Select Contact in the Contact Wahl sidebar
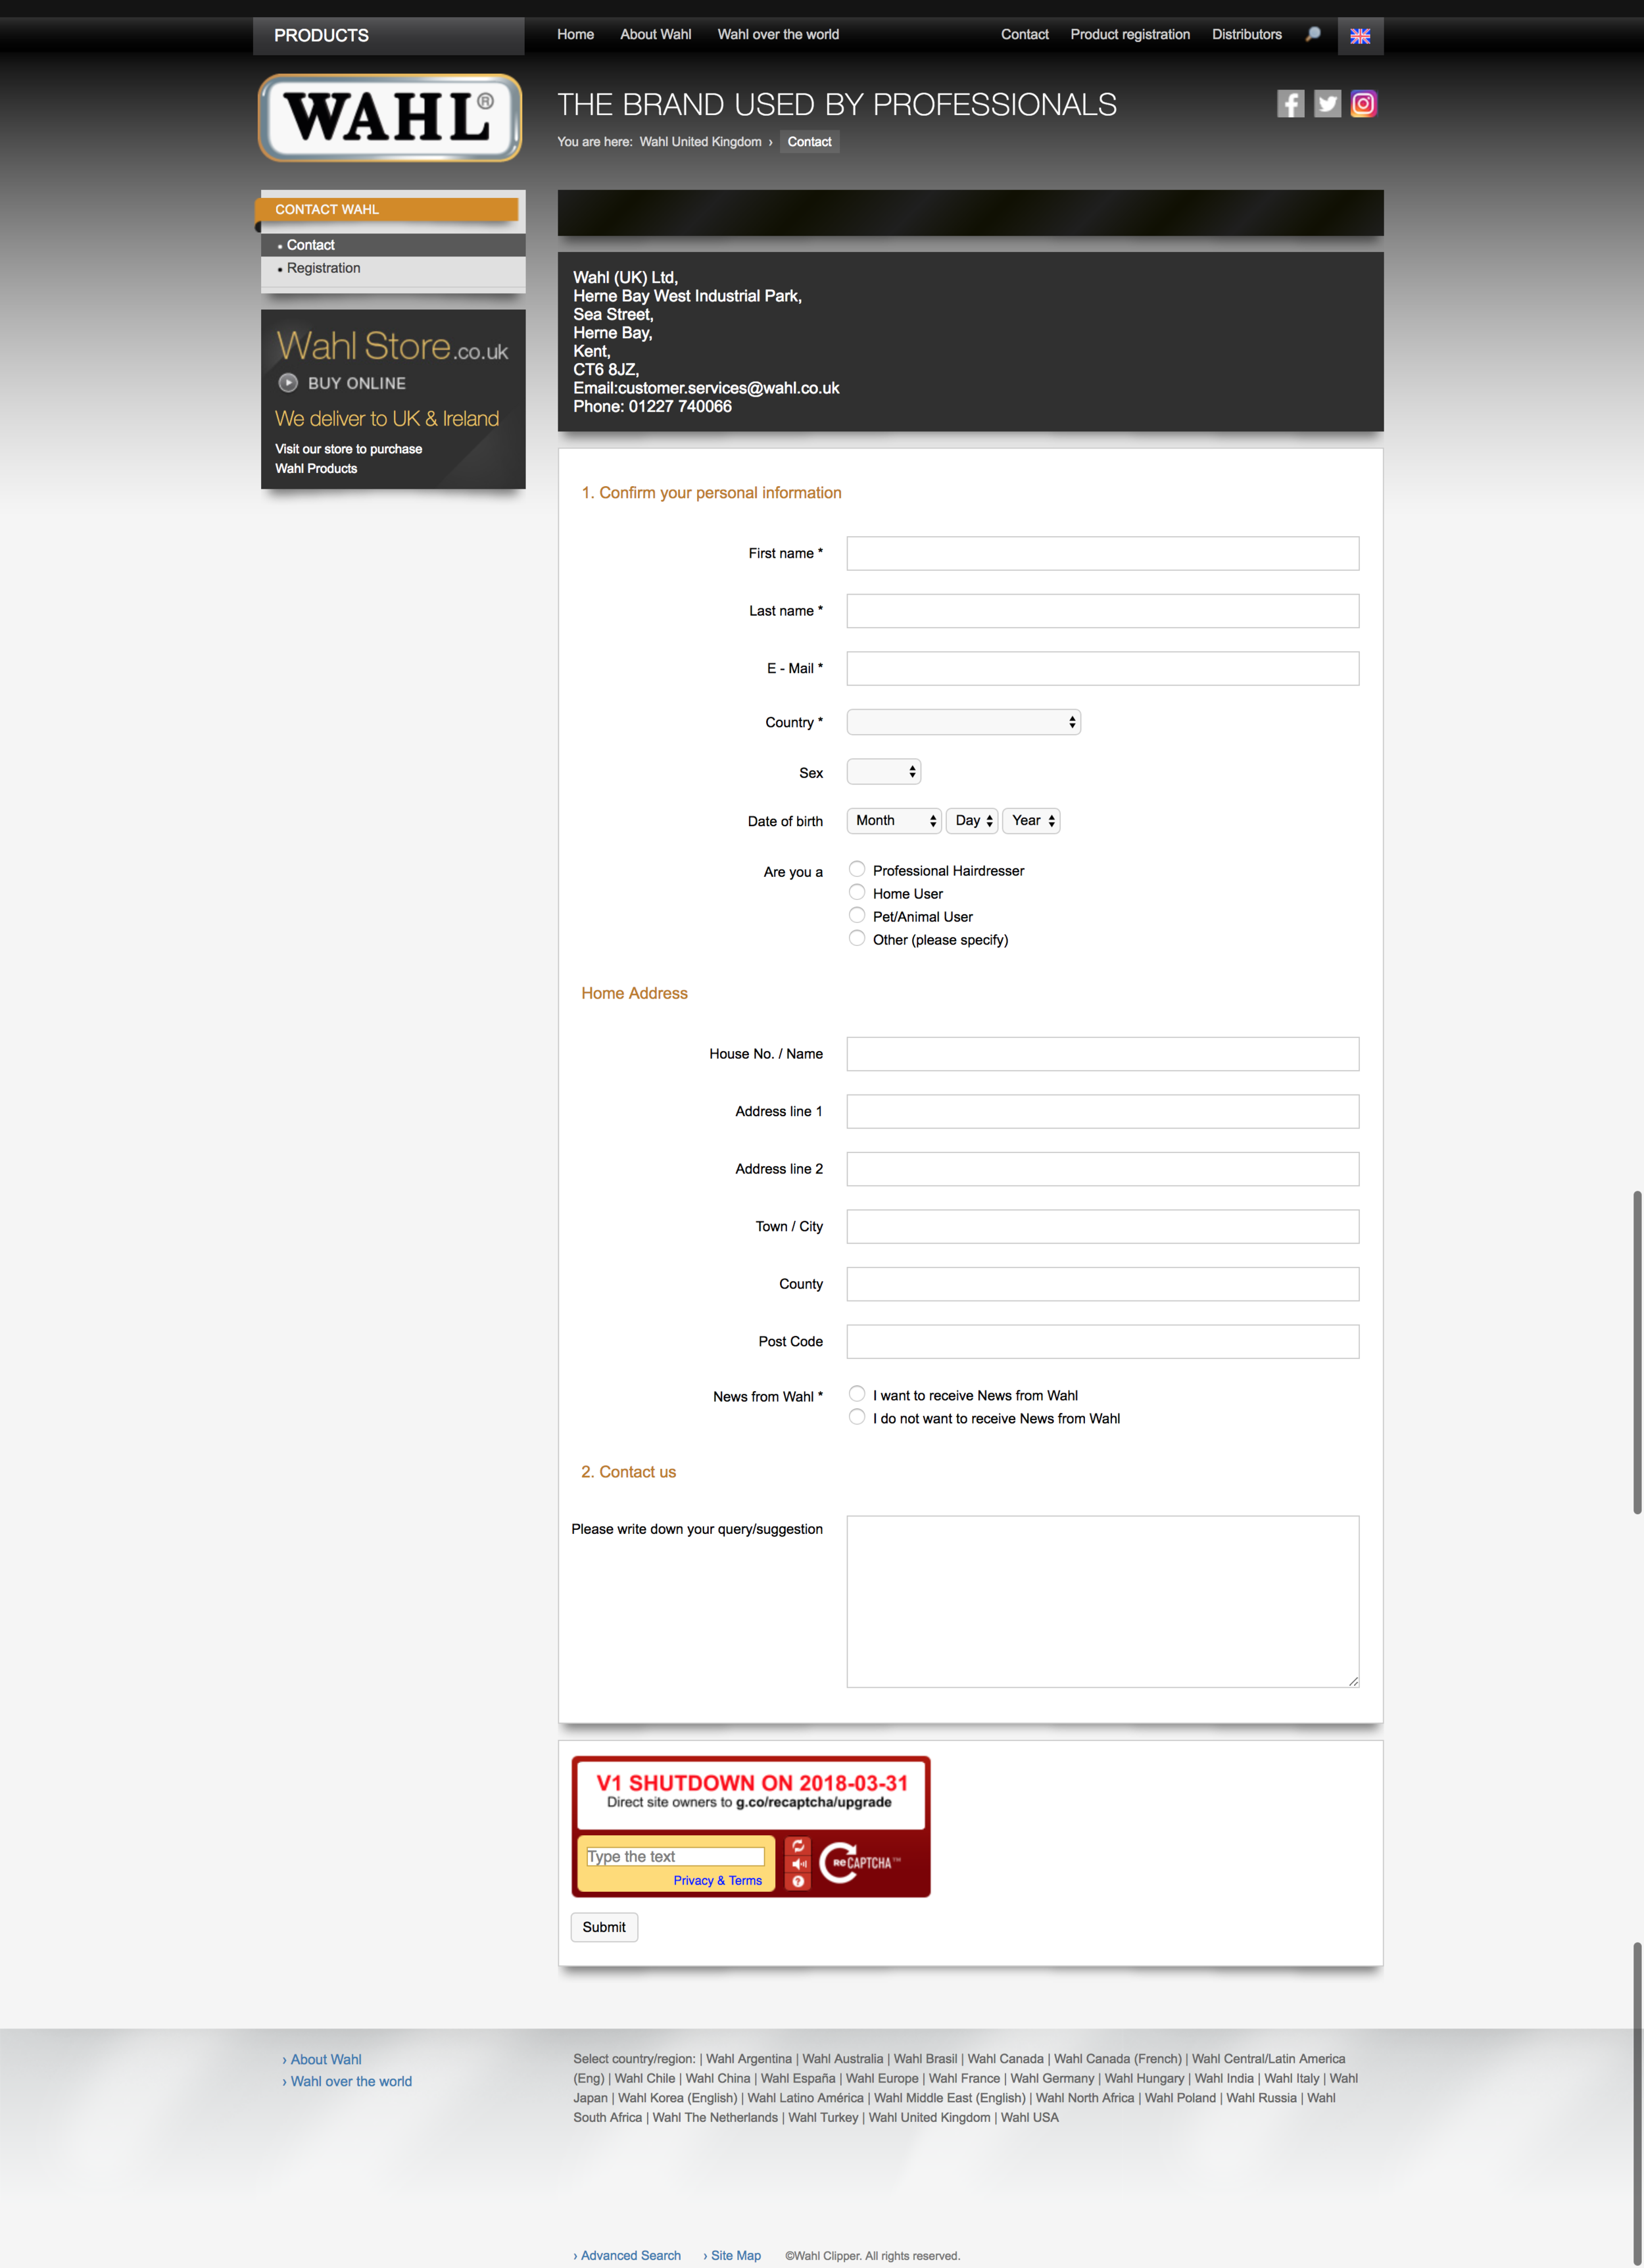1644x2268 pixels. (x=393, y=245)
